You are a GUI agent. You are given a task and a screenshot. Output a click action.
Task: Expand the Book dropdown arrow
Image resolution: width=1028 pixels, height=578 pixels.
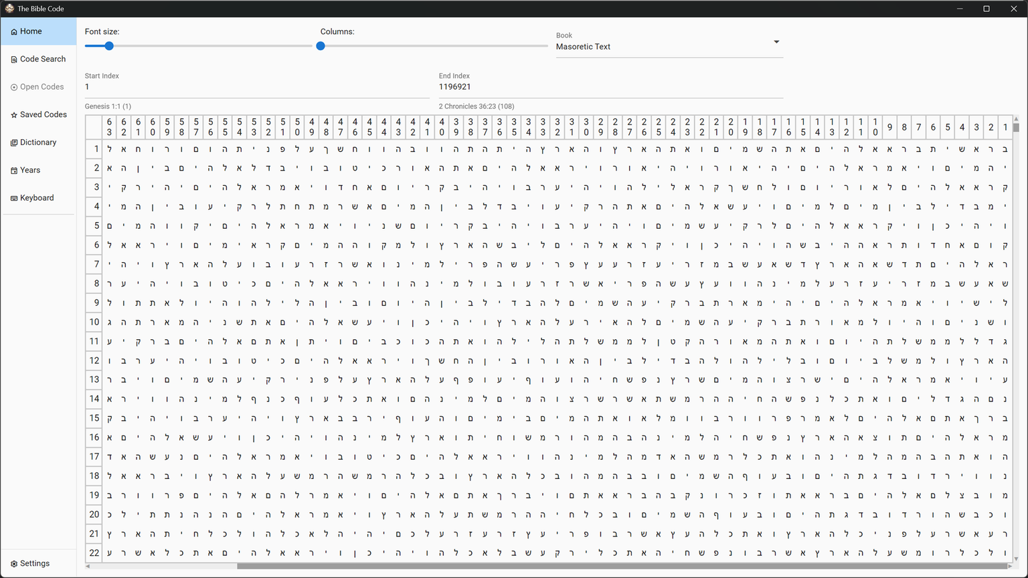776,42
